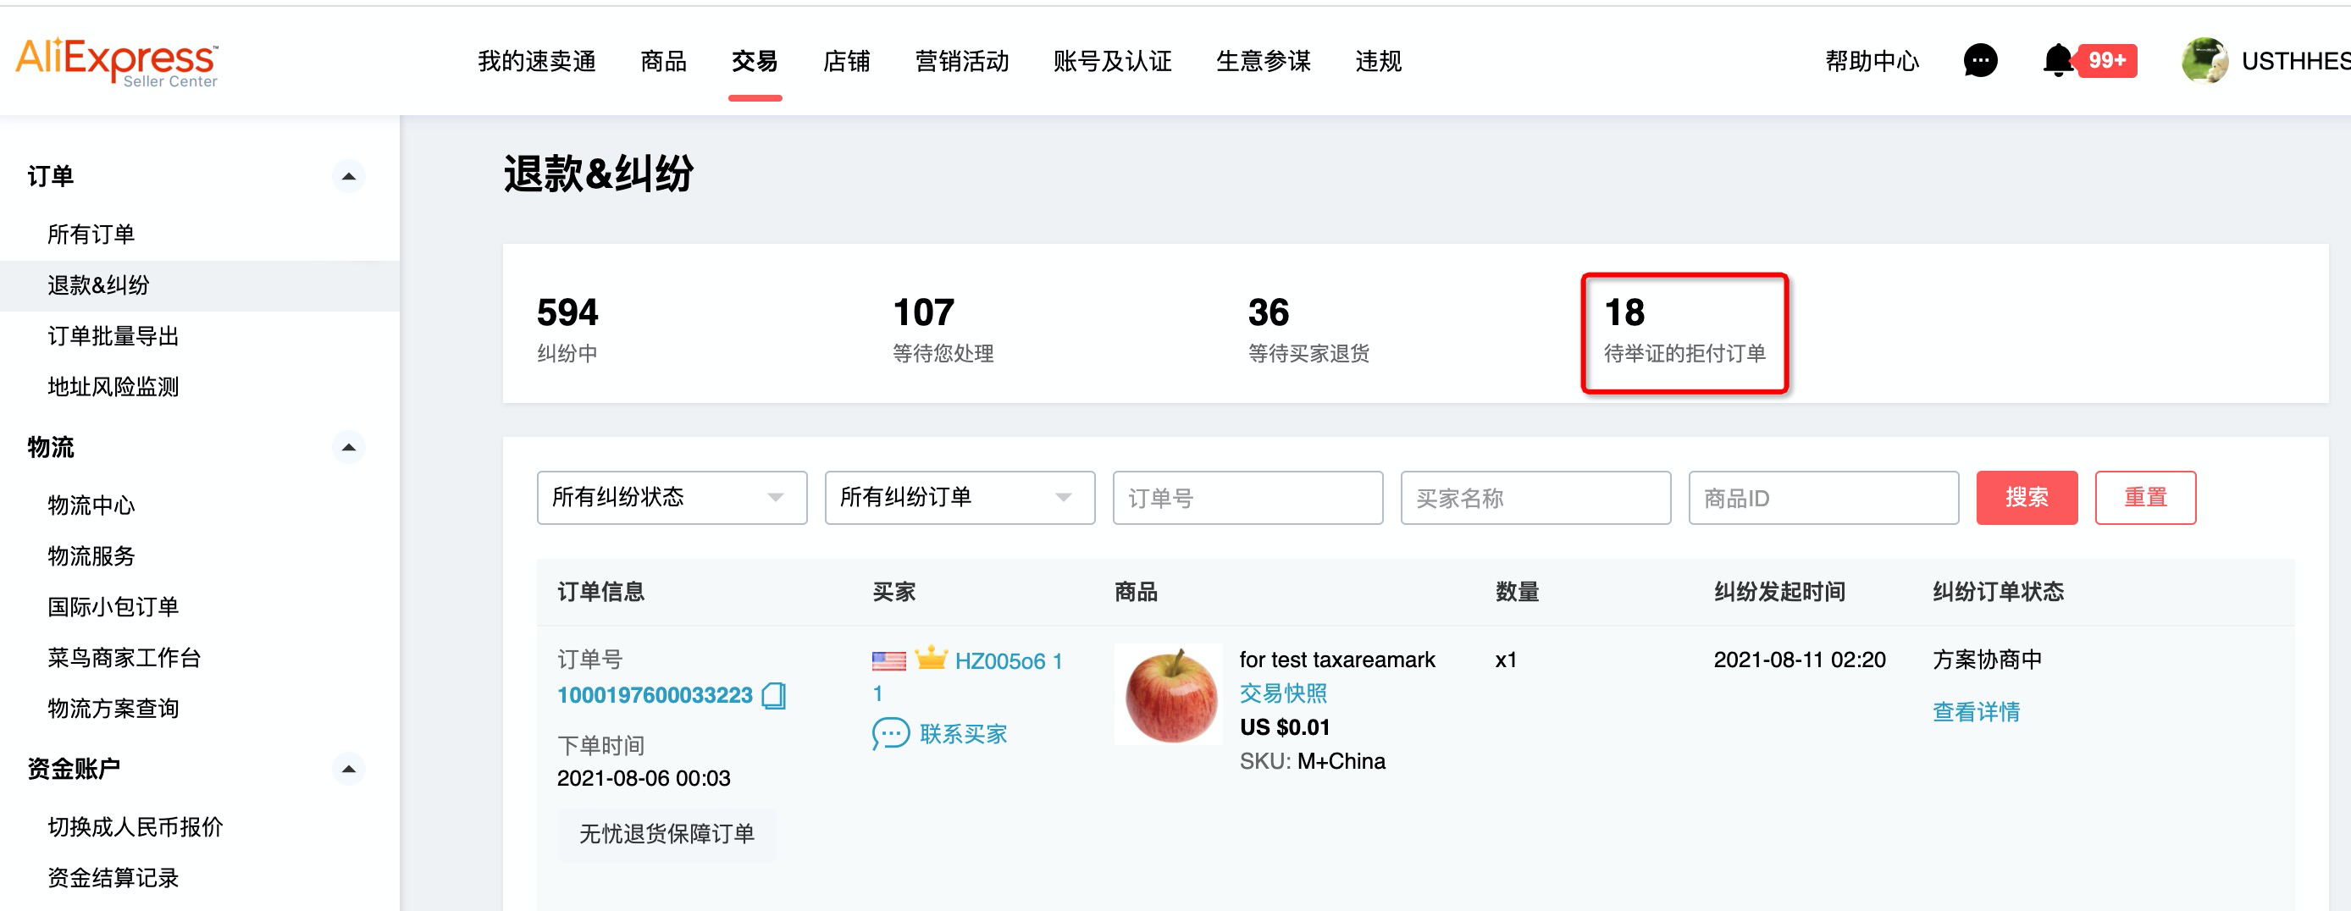Focus the 商品ID input field

(1823, 498)
